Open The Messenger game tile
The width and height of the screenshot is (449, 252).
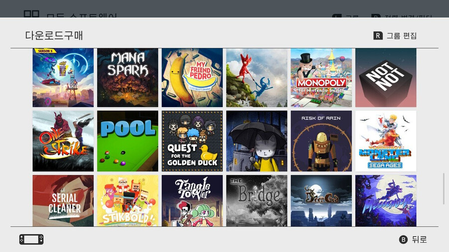[x=386, y=201]
